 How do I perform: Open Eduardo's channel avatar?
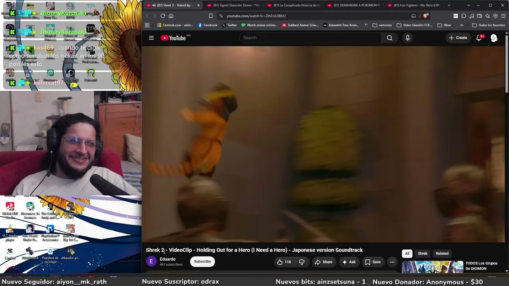pos(151,261)
